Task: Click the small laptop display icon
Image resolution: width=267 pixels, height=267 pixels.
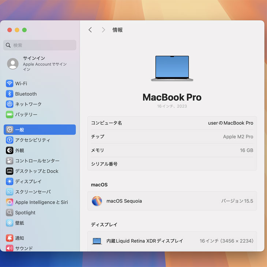Action: [x=97, y=241]
